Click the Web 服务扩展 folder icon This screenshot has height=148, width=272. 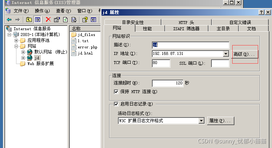[x=23, y=64]
